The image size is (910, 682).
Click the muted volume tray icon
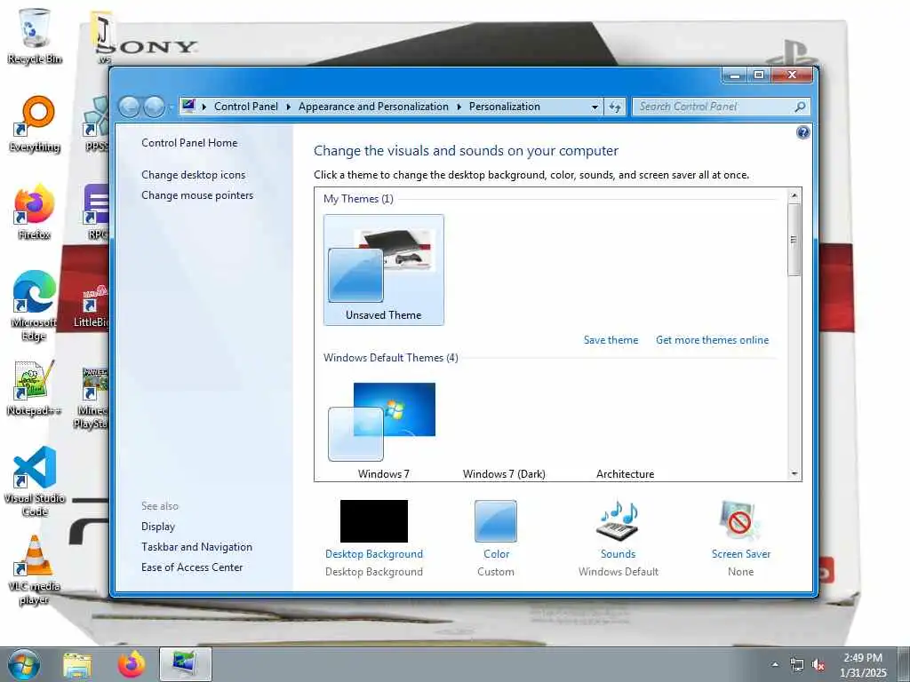pos(818,665)
